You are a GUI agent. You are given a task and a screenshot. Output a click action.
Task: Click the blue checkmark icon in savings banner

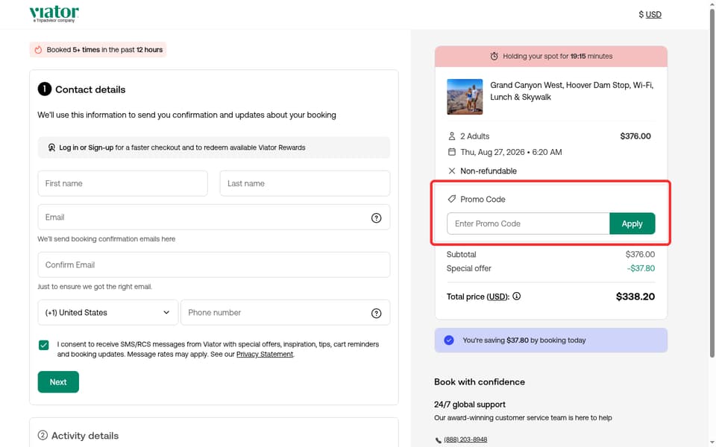point(449,340)
